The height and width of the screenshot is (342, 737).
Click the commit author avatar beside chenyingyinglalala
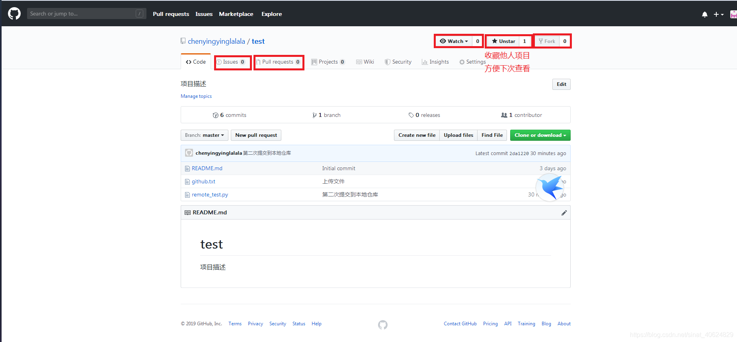[x=189, y=153]
